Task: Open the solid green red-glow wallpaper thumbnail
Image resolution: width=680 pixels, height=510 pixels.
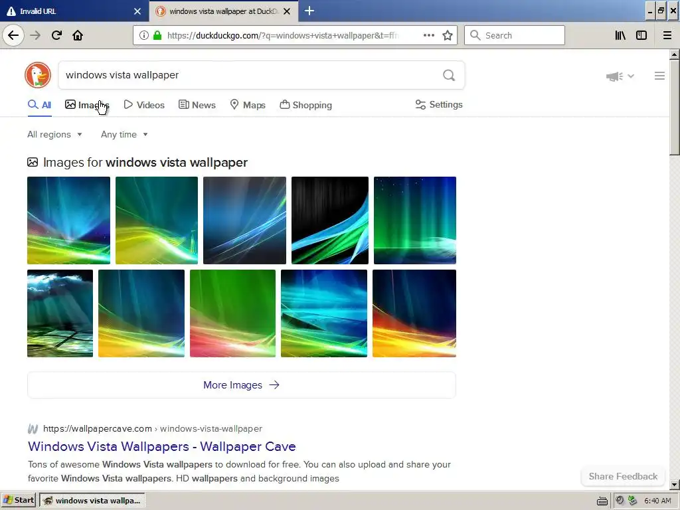Action: [x=232, y=313]
